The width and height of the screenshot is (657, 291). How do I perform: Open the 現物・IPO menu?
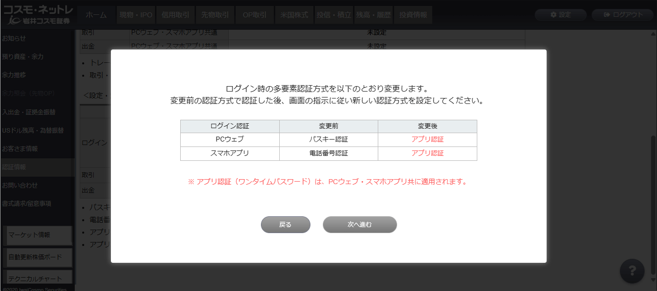click(x=136, y=15)
